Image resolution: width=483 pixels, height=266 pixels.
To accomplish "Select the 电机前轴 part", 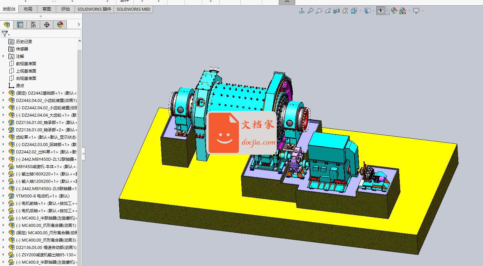I will (x=46, y=204).
